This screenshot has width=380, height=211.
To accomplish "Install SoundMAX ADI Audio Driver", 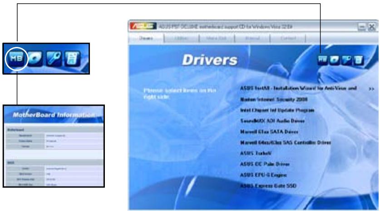I will 272,121.
